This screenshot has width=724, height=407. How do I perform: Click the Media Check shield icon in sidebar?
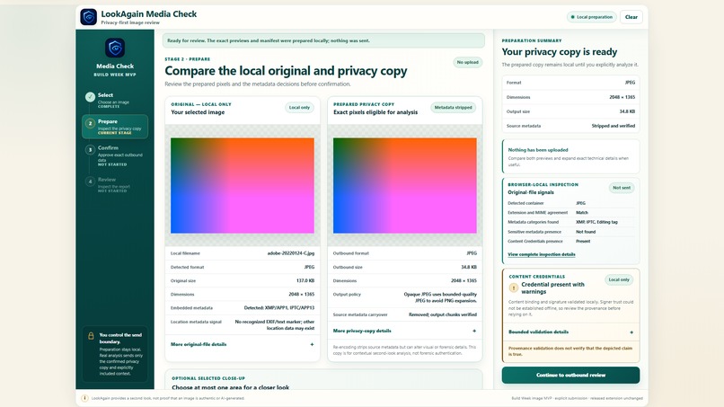[x=115, y=48]
